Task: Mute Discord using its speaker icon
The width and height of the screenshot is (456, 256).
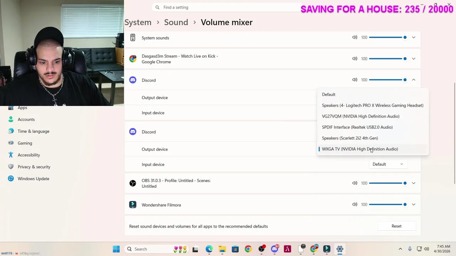Action: (x=354, y=80)
